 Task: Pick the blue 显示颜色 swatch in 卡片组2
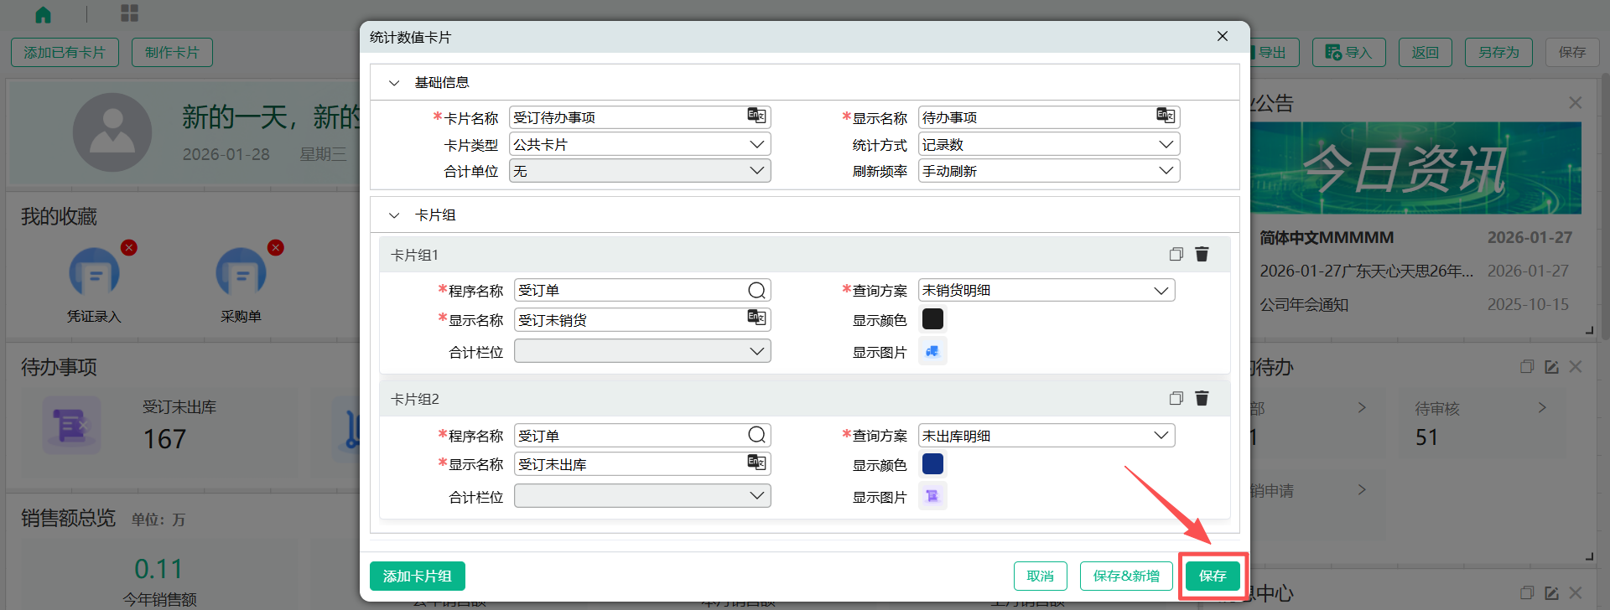coord(932,463)
